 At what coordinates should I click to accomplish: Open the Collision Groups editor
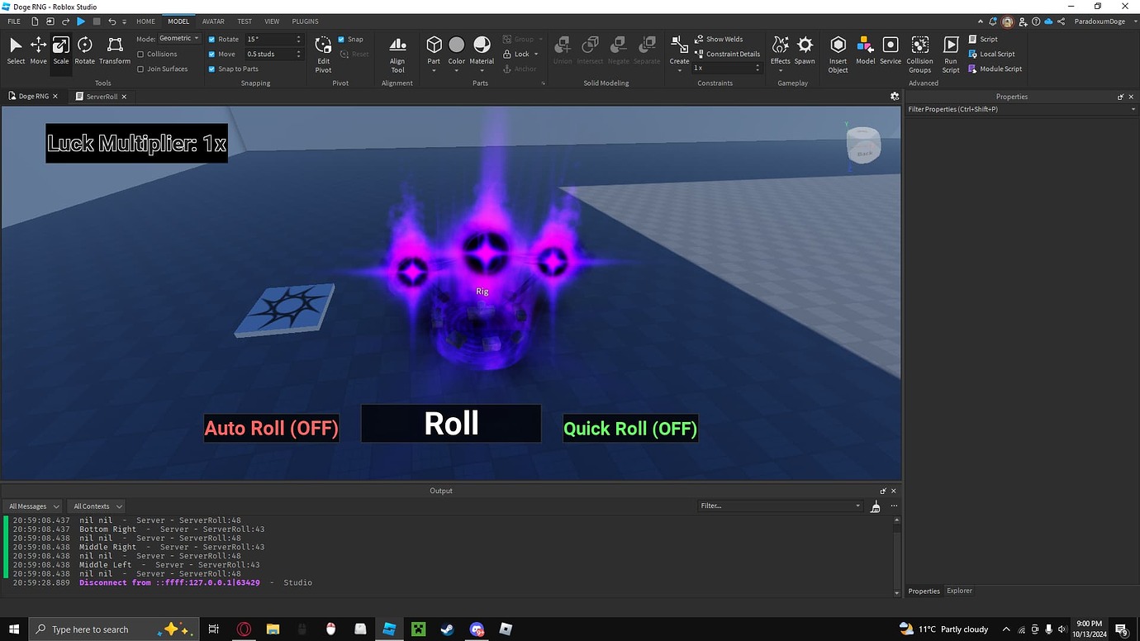pyautogui.click(x=919, y=50)
